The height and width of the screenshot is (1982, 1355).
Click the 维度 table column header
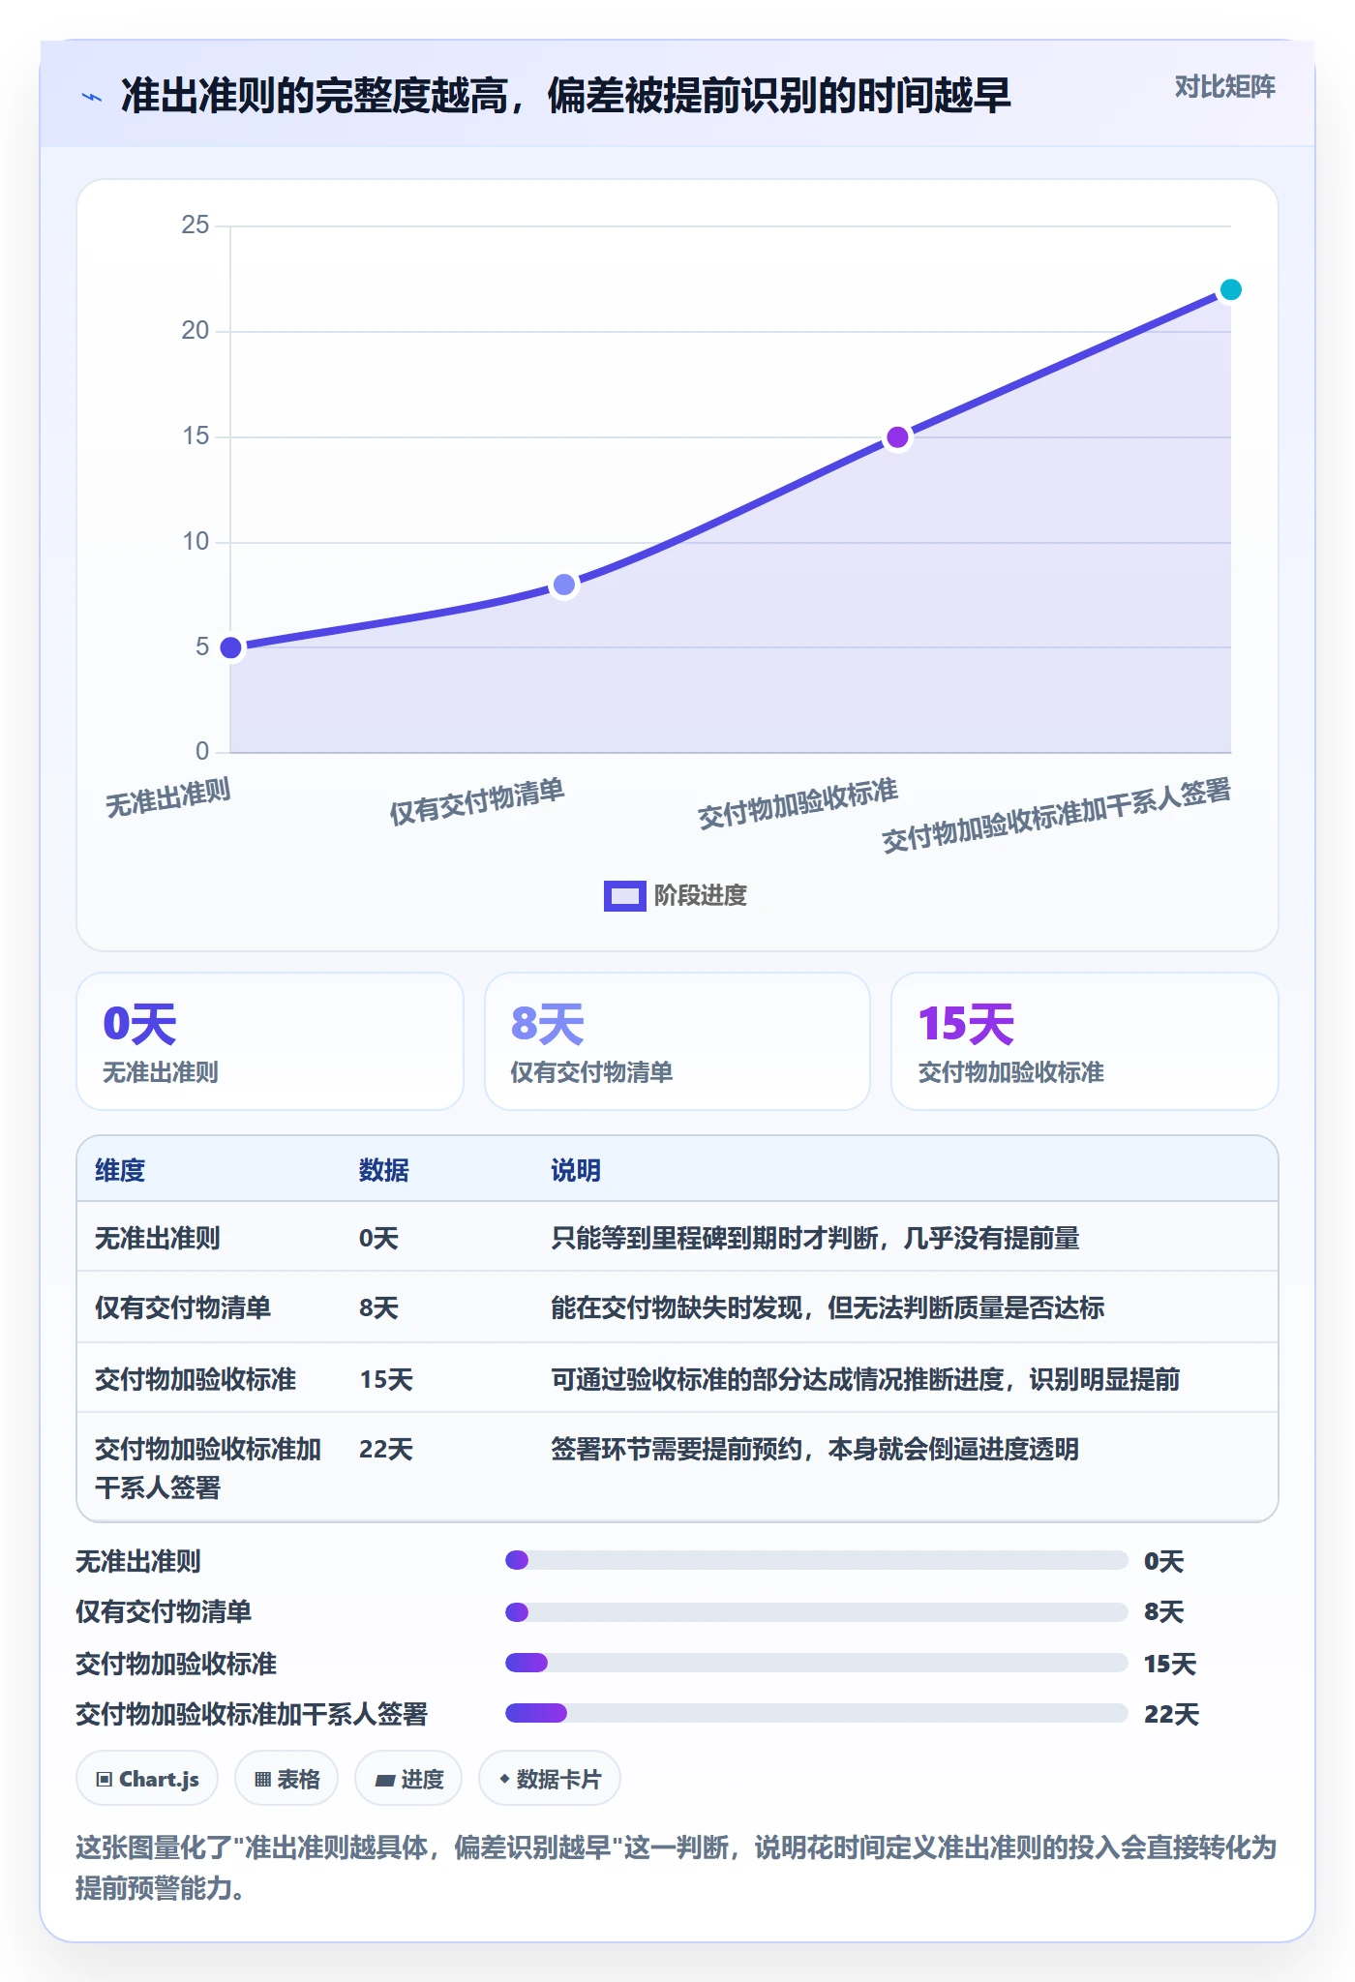(120, 1170)
